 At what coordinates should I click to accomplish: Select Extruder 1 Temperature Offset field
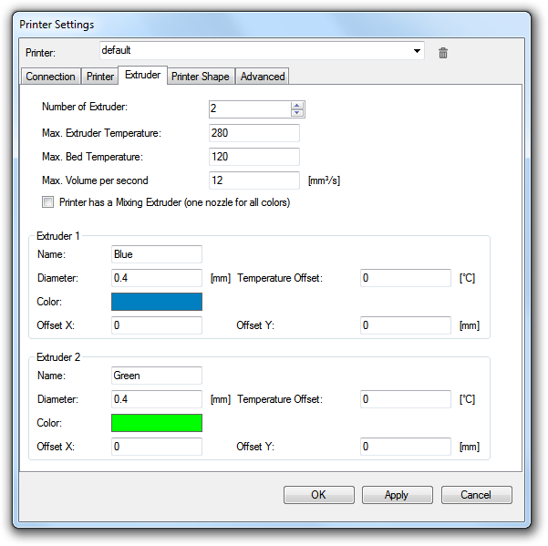click(x=406, y=278)
